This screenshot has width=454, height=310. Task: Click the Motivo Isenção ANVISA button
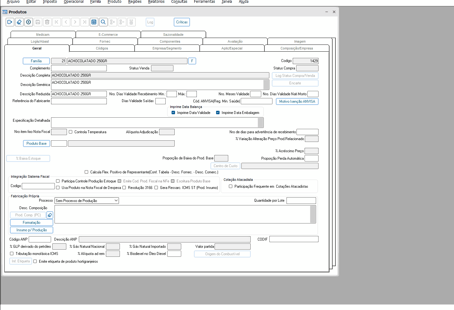click(297, 101)
